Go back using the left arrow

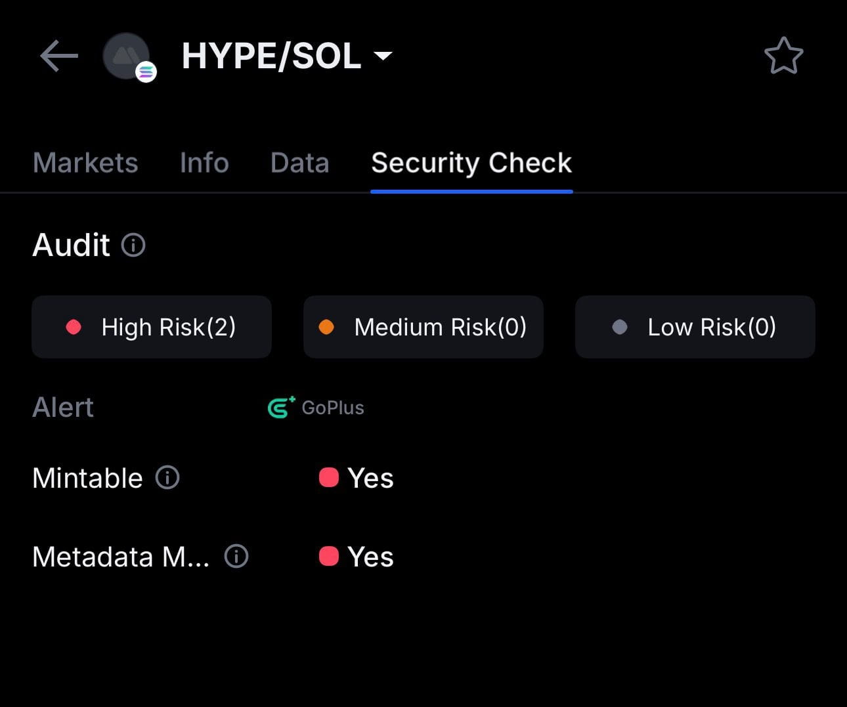point(59,56)
